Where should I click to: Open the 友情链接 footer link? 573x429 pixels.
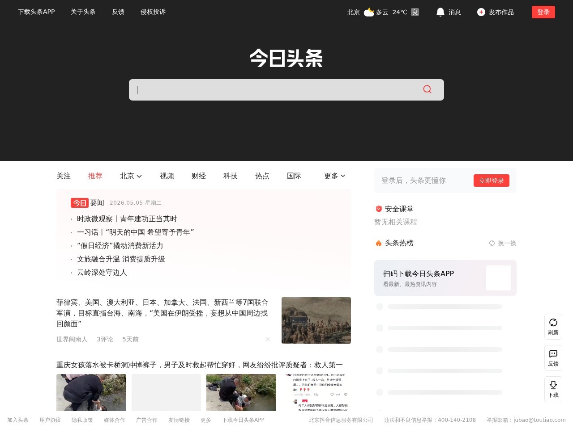click(179, 420)
